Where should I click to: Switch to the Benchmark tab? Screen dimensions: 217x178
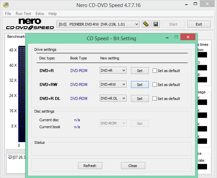point(16,37)
